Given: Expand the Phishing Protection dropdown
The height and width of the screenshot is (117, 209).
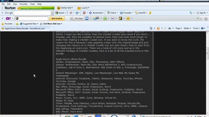Looking at the screenshot, I should coord(53,8).
